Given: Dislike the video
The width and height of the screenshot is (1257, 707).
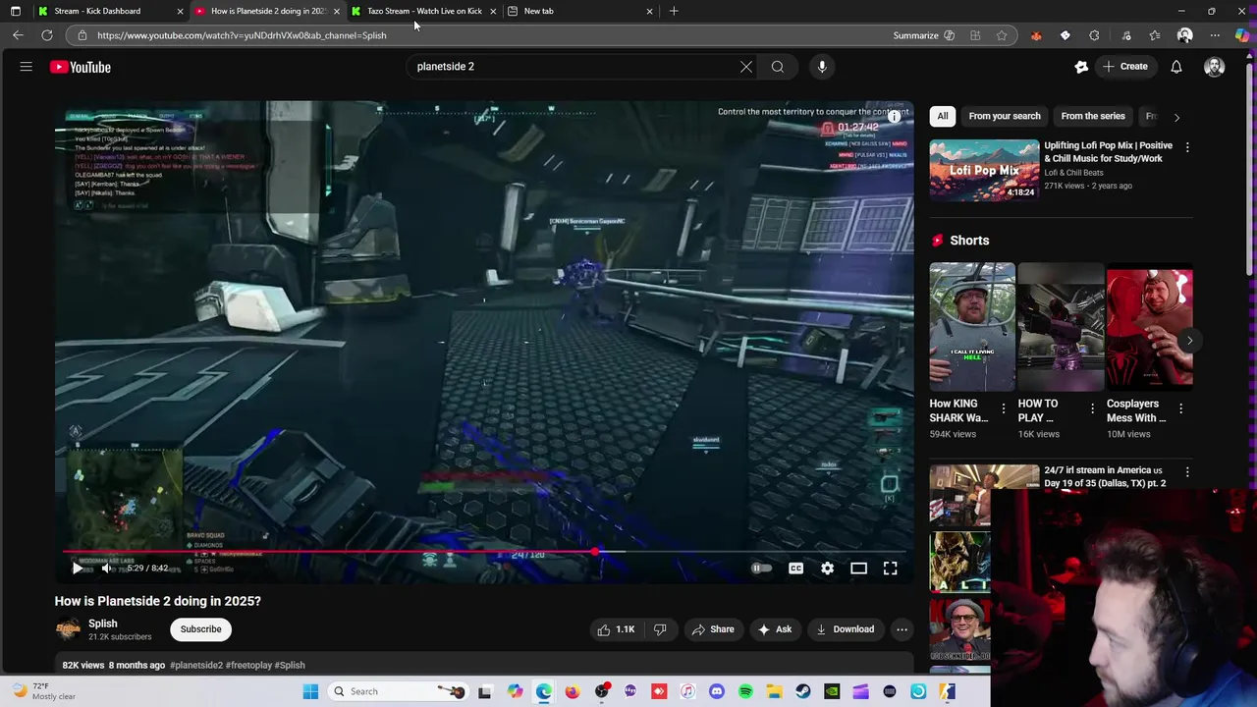Looking at the screenshot, I should [660, 629].
